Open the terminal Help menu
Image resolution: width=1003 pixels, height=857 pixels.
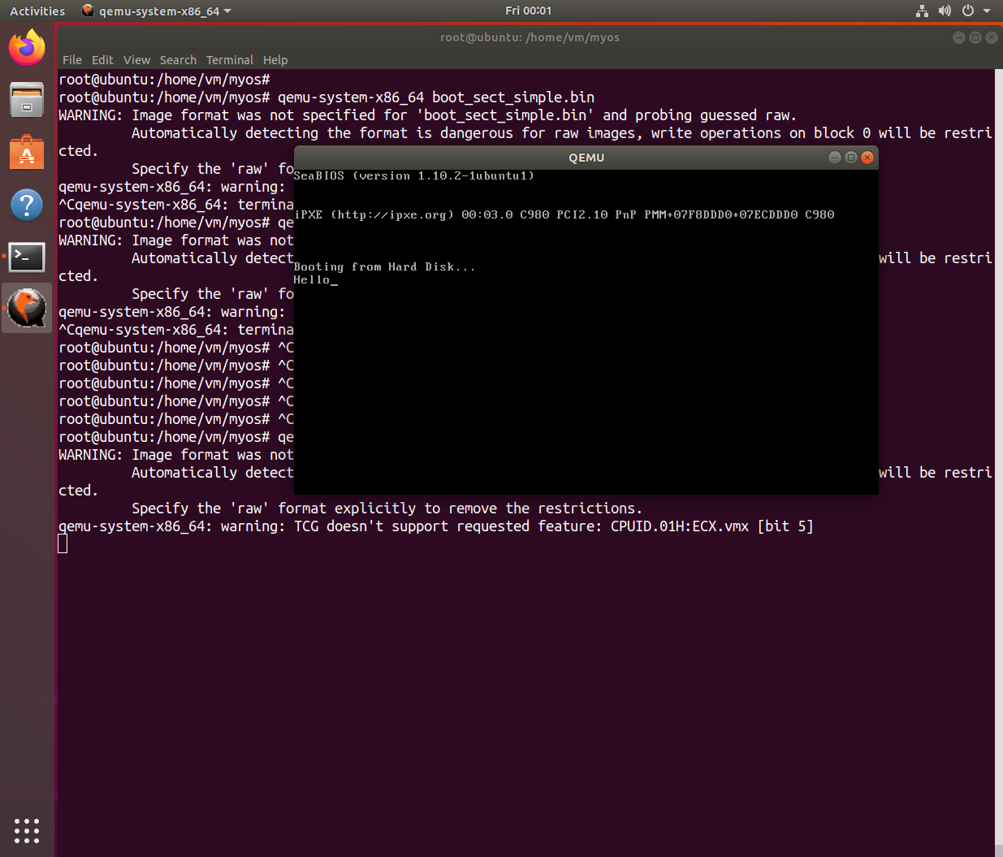coord(275,60)
